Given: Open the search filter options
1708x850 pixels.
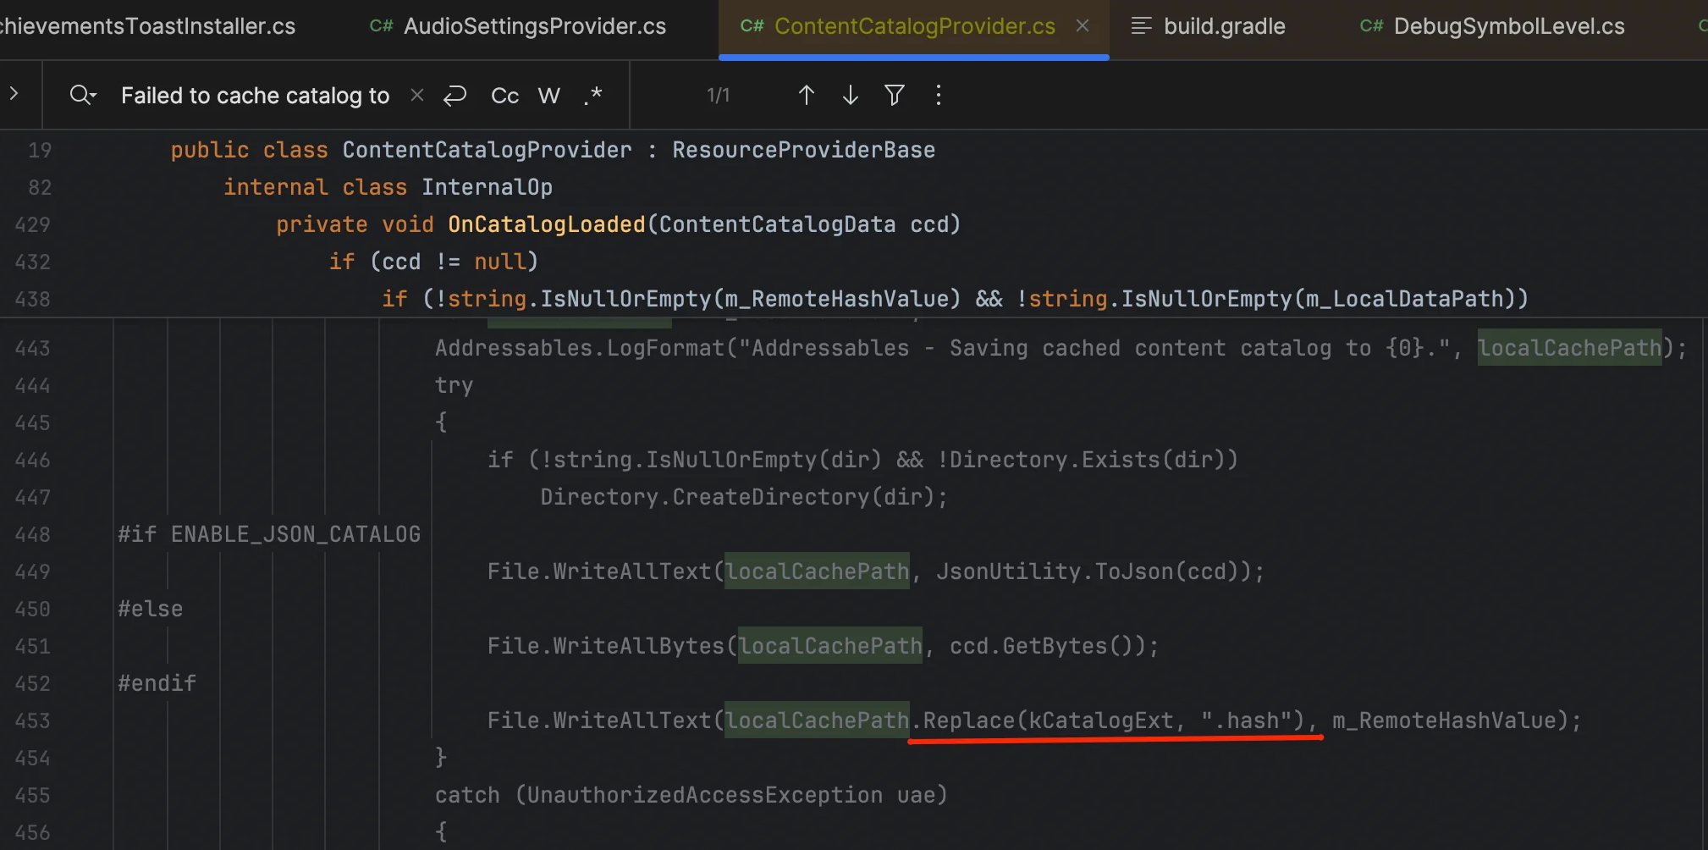Looking at the screenshot, I should tap(894, 95).
